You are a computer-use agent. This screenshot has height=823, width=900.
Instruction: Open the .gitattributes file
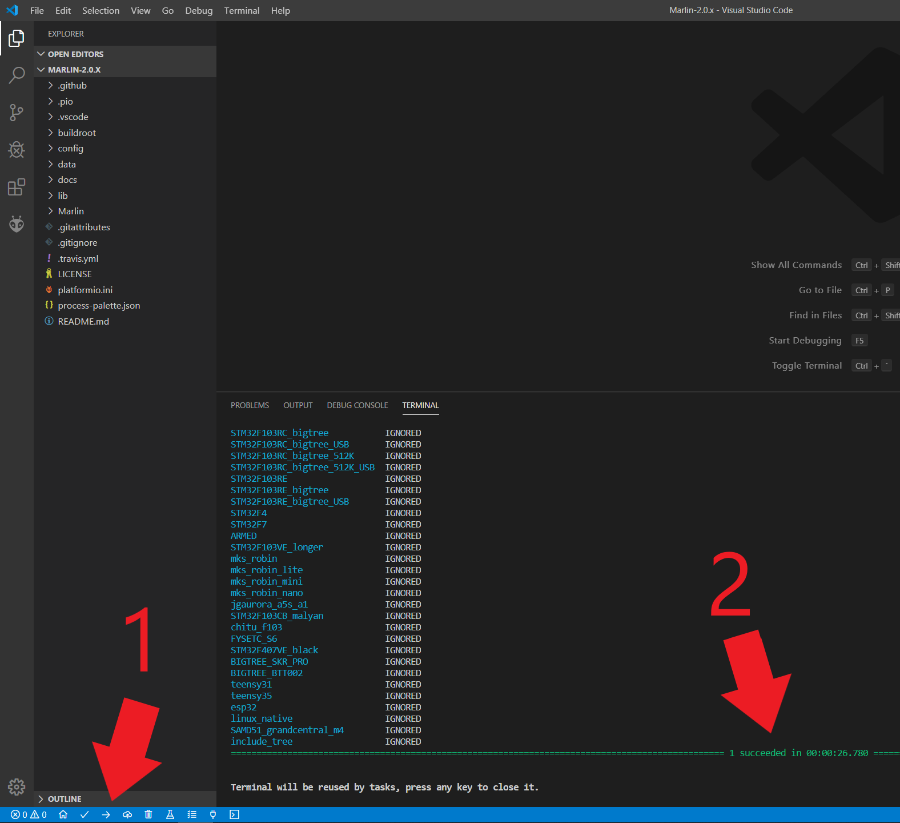tap(125, 227)
